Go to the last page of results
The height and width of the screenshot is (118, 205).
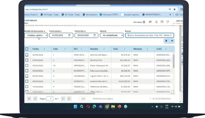click(69, 99)
